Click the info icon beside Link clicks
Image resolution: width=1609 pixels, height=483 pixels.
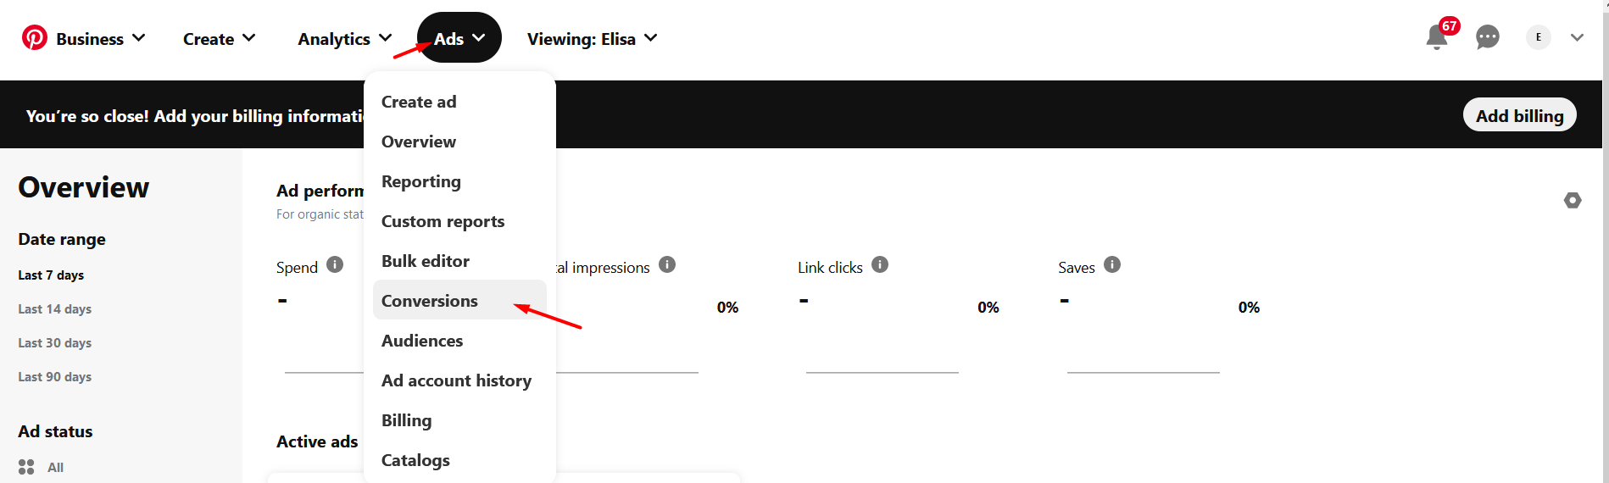pyautogui.click(x=880, y=264)
